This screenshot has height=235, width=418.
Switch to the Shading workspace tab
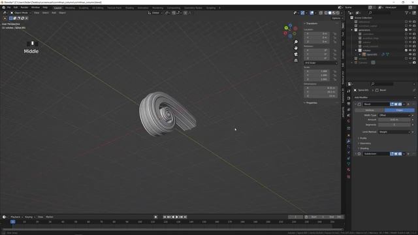[x=129, y=8]
